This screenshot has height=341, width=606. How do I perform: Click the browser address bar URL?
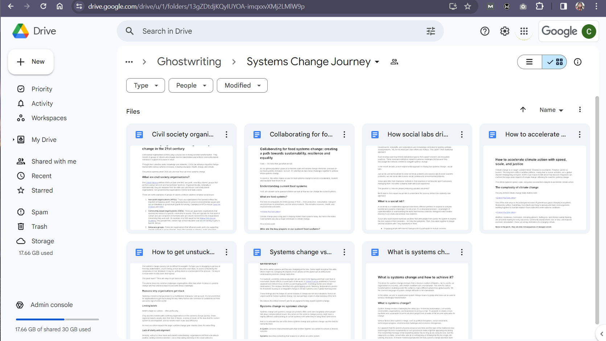[x=196, y=7]
